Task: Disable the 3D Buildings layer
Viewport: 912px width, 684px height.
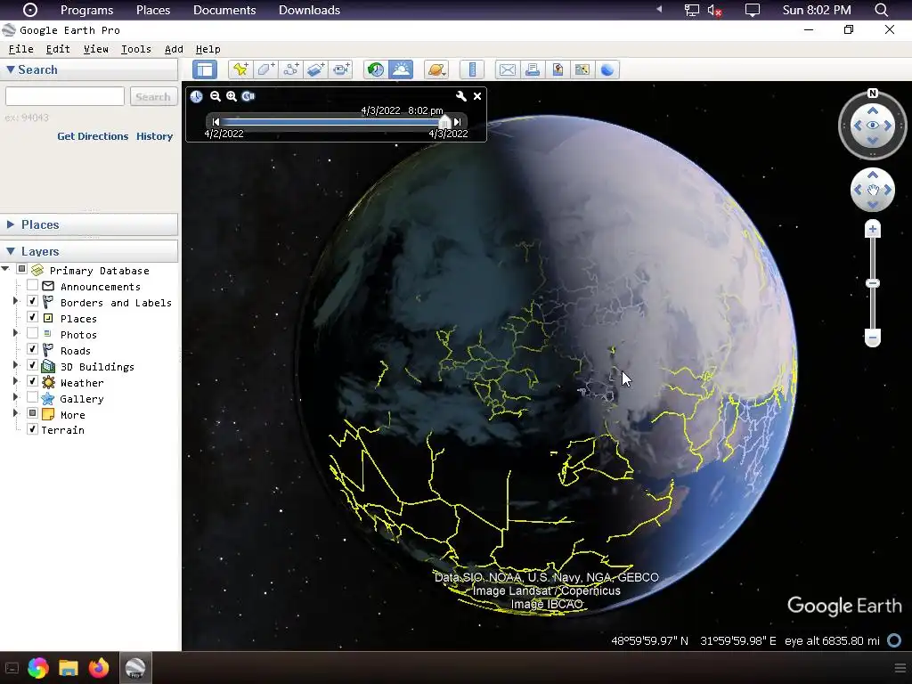Action: pyautogui.click(x=33, y=365)
